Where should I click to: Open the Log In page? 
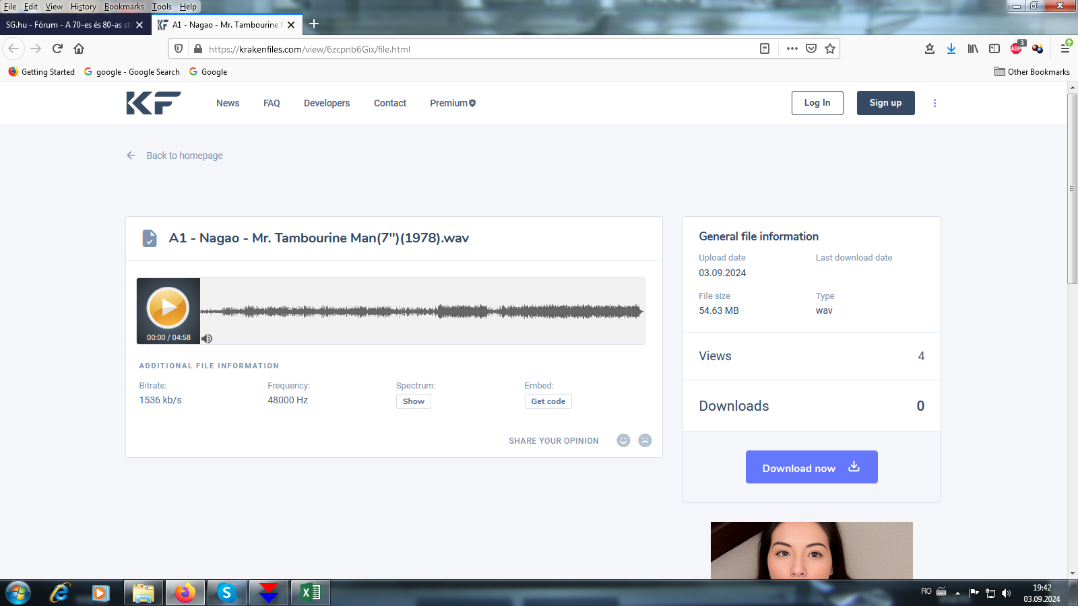pyautogui.click(x=817, y=103)
